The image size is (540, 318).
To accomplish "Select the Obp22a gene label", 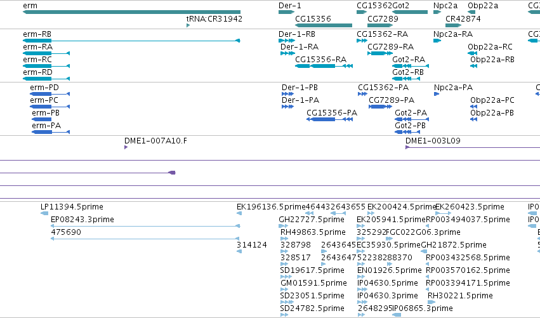I will 483,6.
